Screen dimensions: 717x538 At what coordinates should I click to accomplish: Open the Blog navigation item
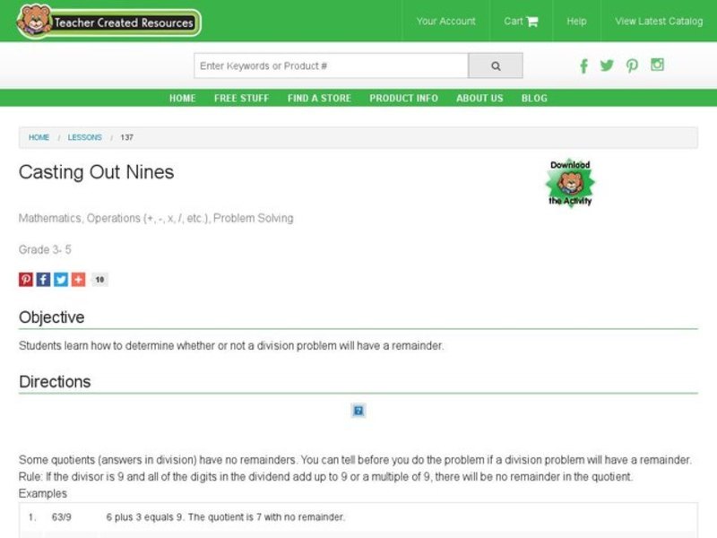pyautogui.click(x=534, y=99)
